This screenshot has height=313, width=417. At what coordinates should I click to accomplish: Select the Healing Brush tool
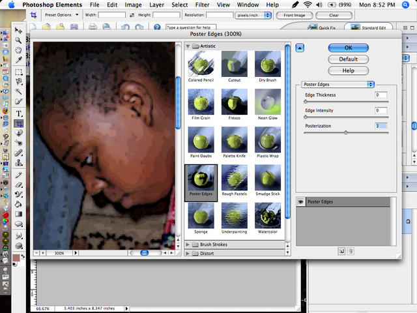pos(18,153)
